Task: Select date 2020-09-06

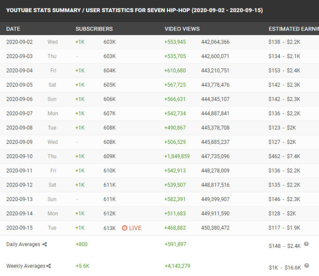Action: click(19, 99)
